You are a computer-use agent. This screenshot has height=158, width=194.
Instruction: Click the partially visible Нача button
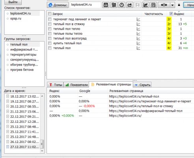point(189,5)
